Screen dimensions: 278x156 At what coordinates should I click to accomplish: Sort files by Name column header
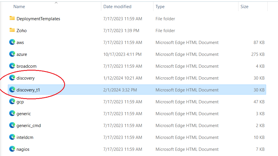coord(19,7)
